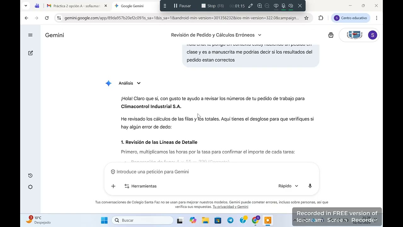
Task: Click the blue Gemini sparkle icon
Action: [108, 83]
